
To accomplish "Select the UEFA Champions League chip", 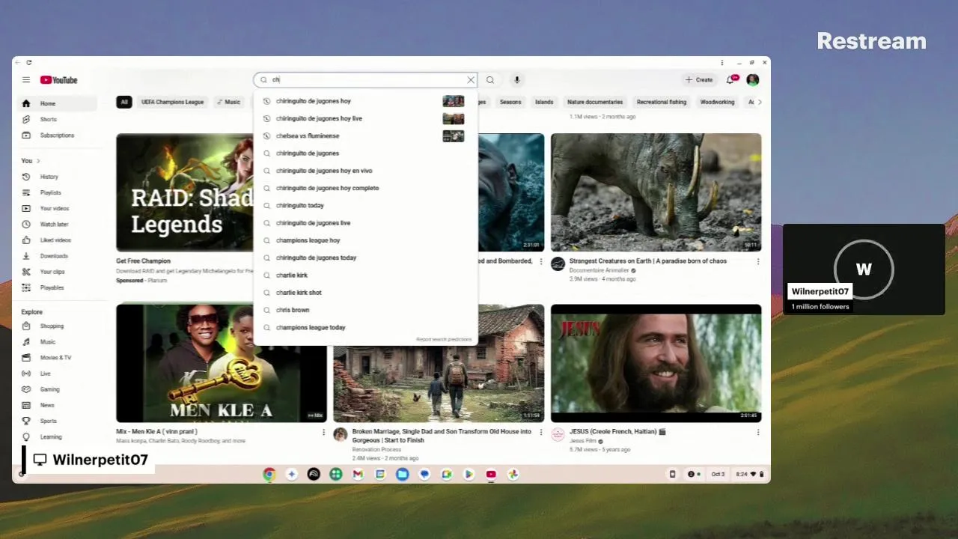I will (x=172, y=102).
